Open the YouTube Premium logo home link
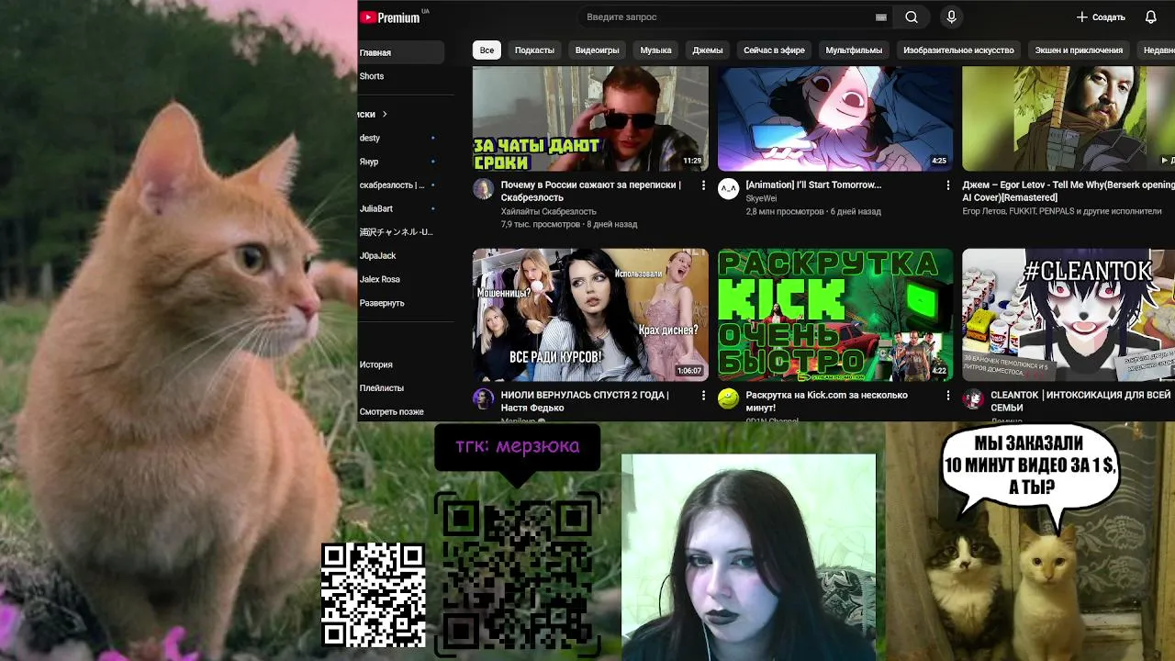 390,17
